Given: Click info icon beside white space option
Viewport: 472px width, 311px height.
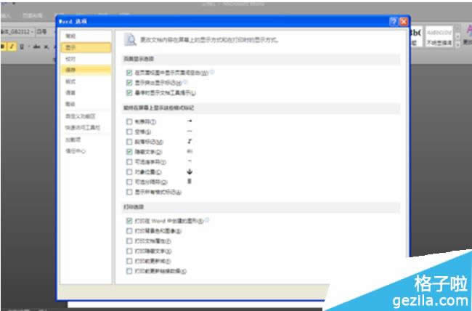Looking at the screenshot, I should tap(212, 72).
